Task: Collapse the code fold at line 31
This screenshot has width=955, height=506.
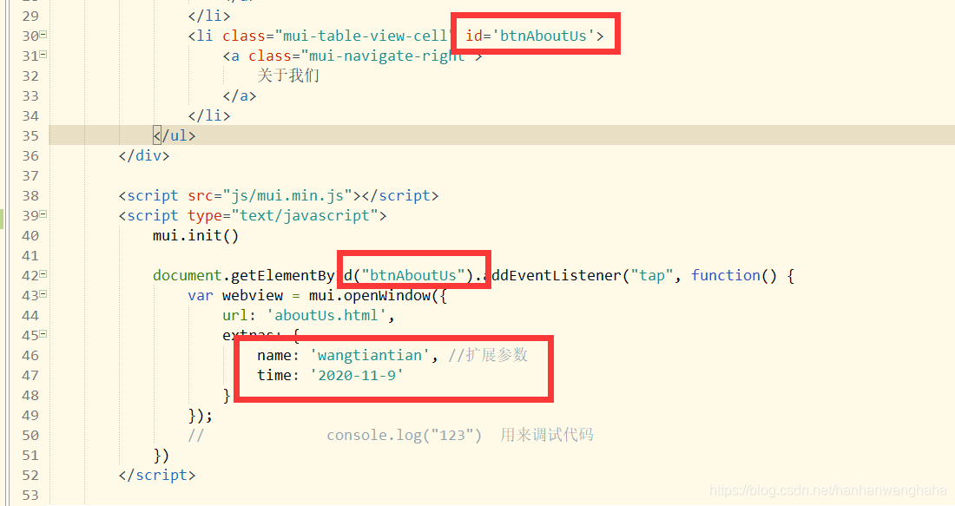Action: click(43, 55)
